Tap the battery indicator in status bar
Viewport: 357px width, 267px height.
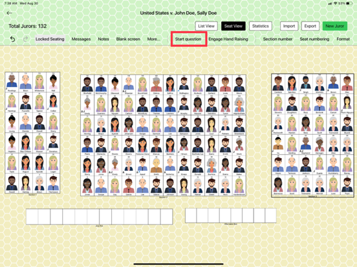349,3
